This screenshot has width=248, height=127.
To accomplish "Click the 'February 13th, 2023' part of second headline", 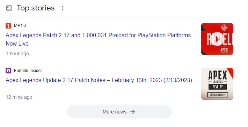I will (137, 80).
